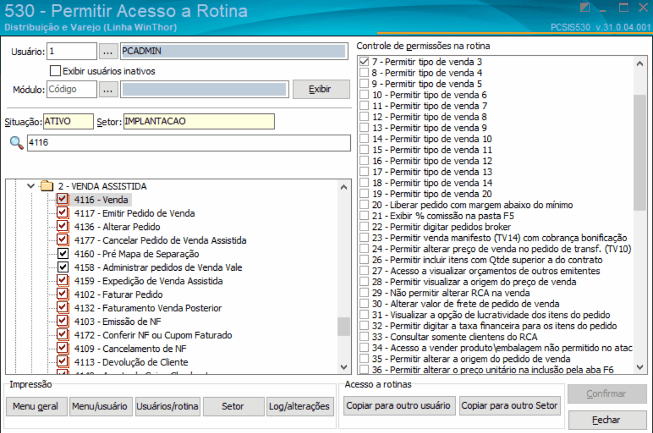The image size is (653, 433).
Task: Click the Usuário code input field
Action: (x=72, y=51)
